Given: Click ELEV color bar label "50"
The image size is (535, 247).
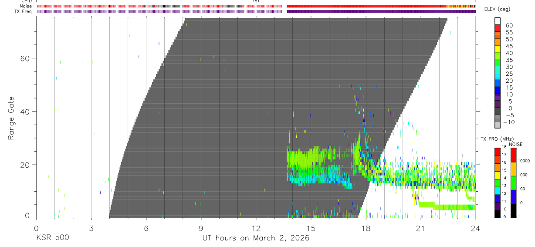Looking at the screenshot, I should pyautogui.click(x=509, y=39).
